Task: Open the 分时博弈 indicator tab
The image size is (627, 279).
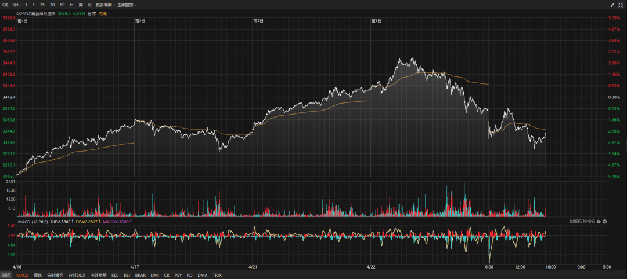Action: (55, 275)
